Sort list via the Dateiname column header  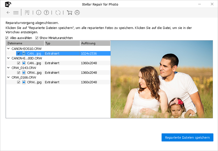(x=25, y=43)
